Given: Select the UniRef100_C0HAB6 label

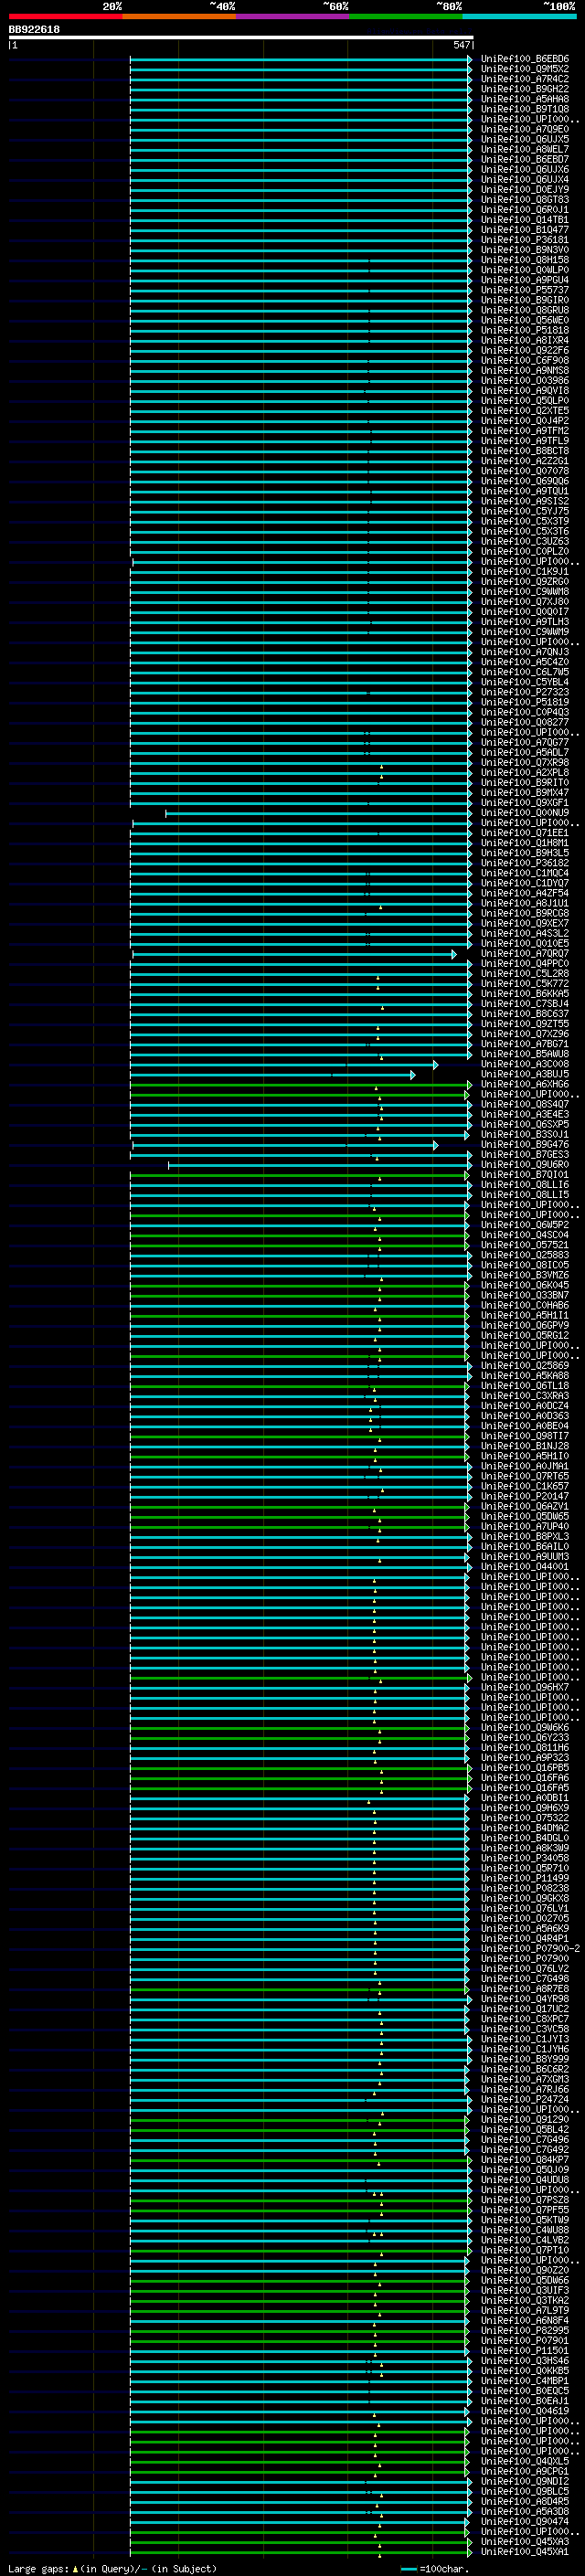Looking at the screenshot, I should point(524,1305).
